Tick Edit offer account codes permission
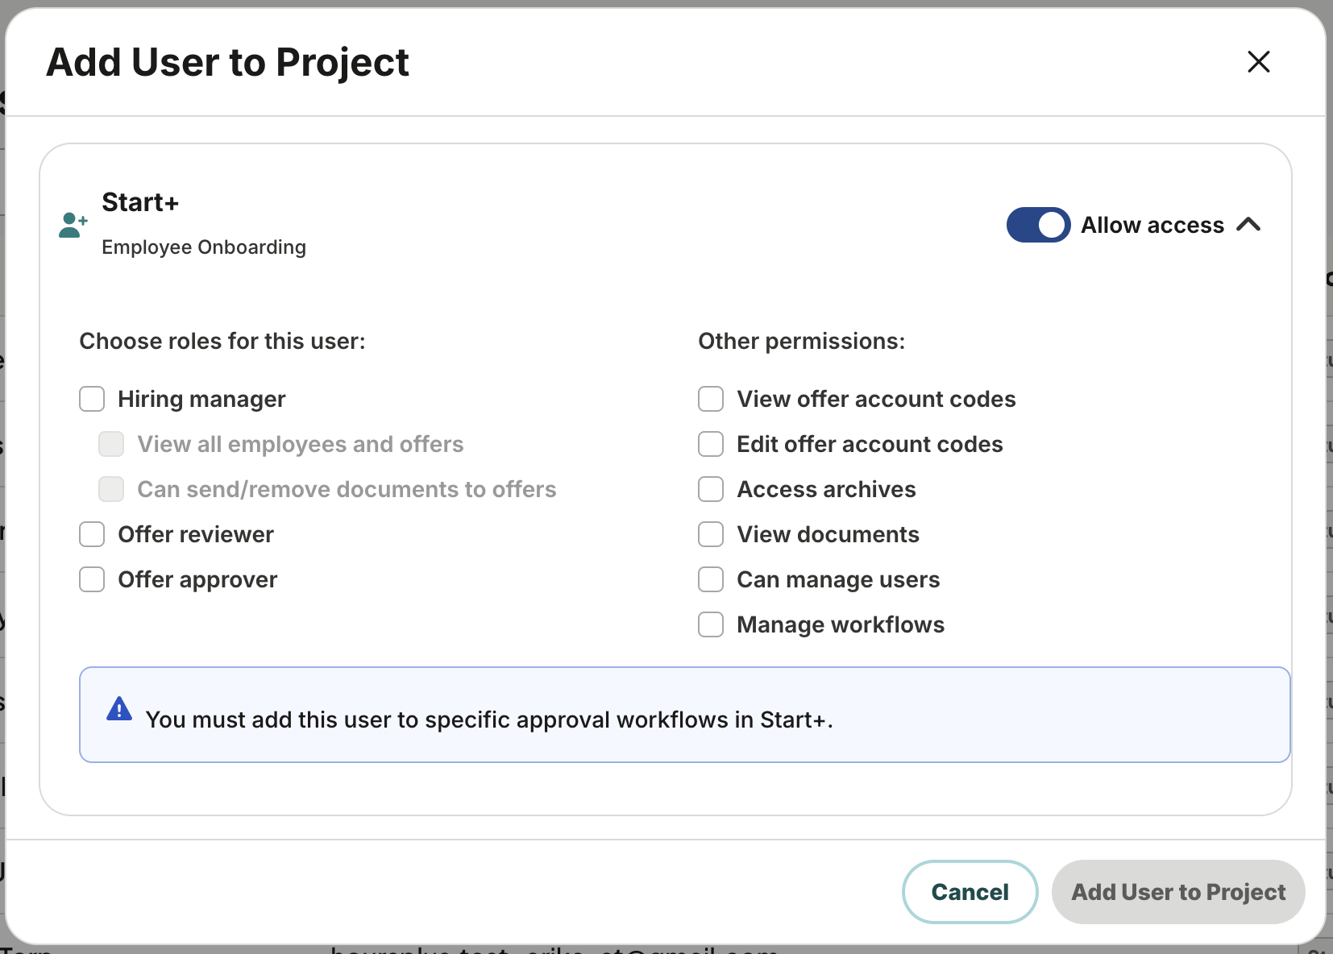 (711, 444)
